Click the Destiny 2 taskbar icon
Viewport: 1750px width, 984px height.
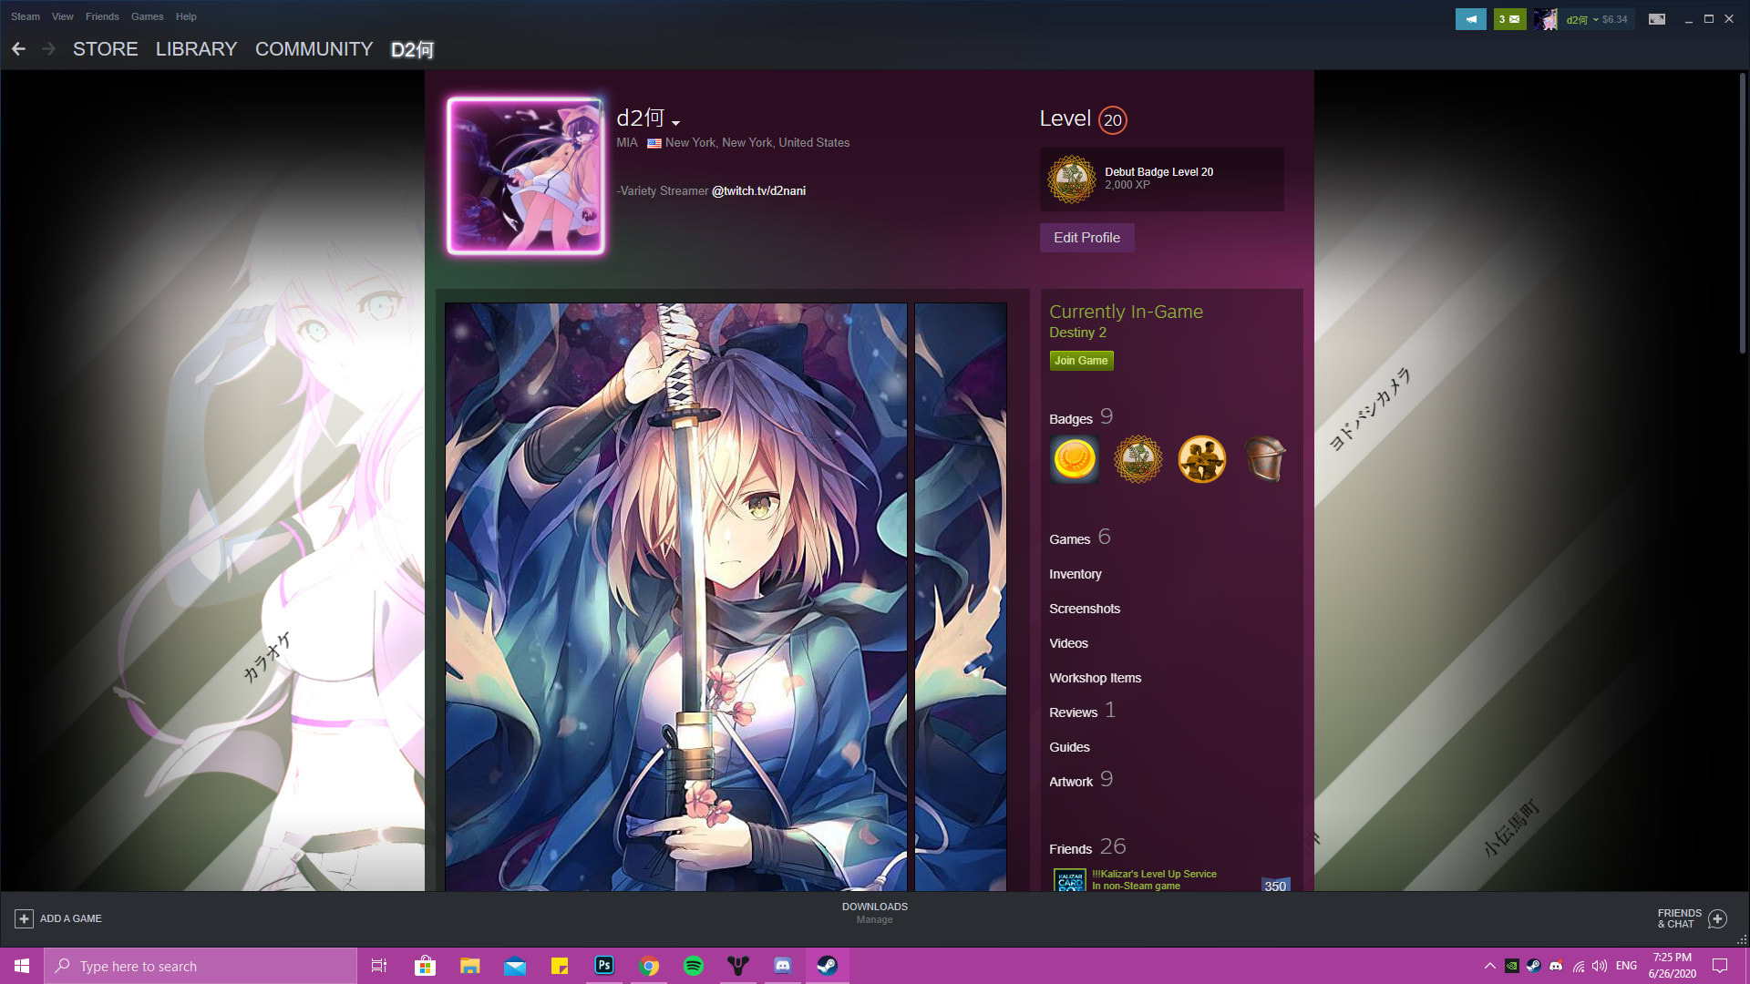pos(738,965)
